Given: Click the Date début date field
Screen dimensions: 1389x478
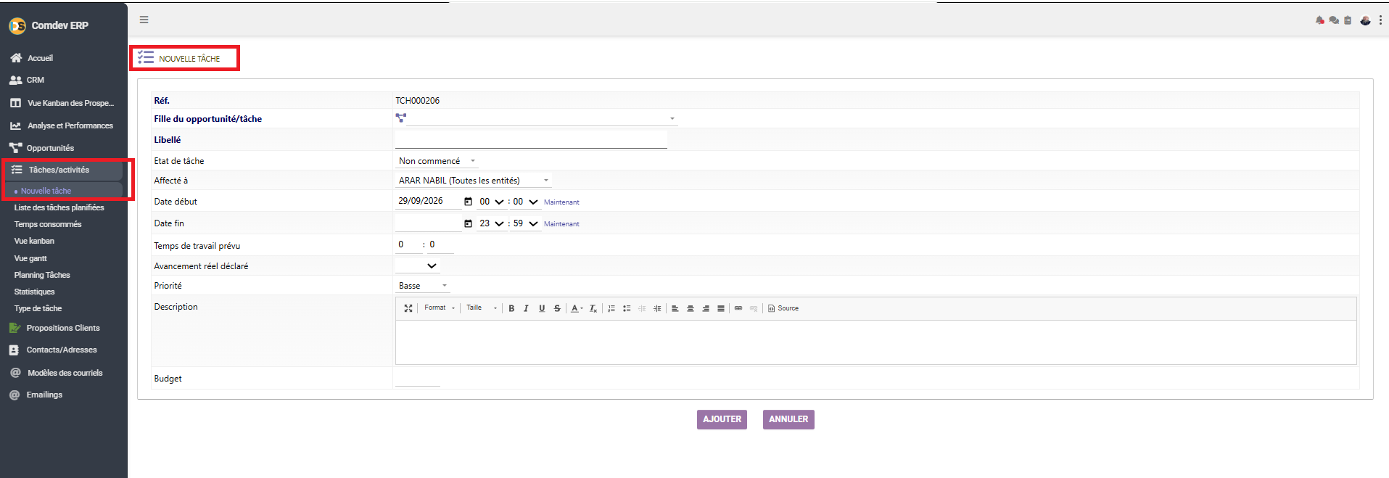Looking at the screenshot, I should point(428,201).
